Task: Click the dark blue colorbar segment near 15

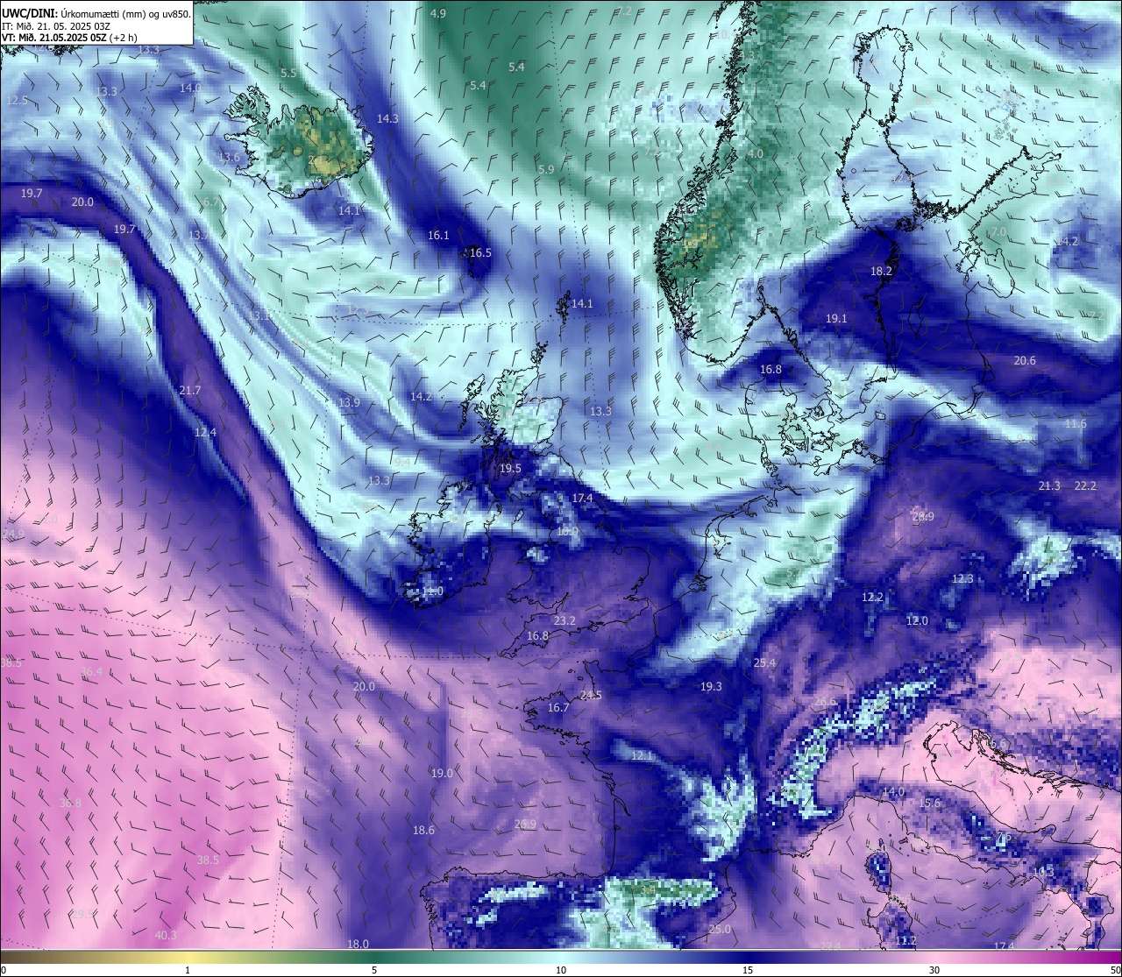Action: [748, 957]
